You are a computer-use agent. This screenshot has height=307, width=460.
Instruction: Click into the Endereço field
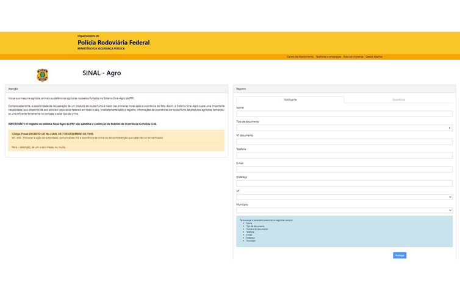pyautogui.click(x=344, y=183)
